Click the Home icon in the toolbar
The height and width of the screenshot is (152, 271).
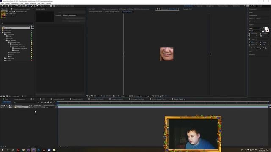pyautogui.click(x=3, y=6)
